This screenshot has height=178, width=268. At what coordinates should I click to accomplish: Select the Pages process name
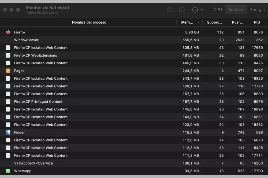pyautogui.click(x=19, y=71)
